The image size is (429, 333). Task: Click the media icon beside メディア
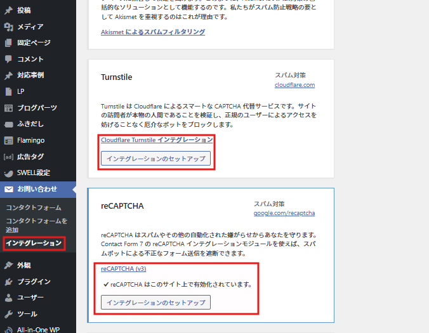coord(8,27)
